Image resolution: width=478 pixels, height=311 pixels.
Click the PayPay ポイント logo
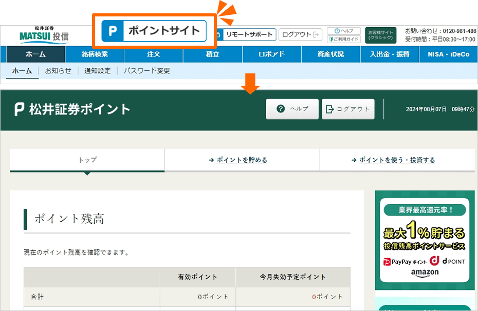click(405, 262)
